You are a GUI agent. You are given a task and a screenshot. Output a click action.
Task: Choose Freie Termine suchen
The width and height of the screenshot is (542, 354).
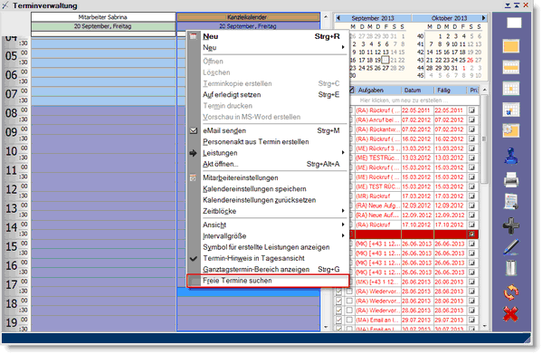pyautogui.click(x=268, y=281)
